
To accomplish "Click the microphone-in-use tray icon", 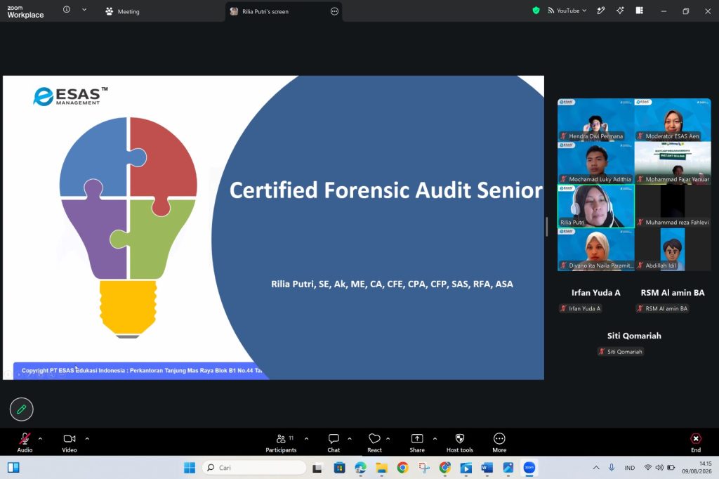I will [x=612, y=468].
